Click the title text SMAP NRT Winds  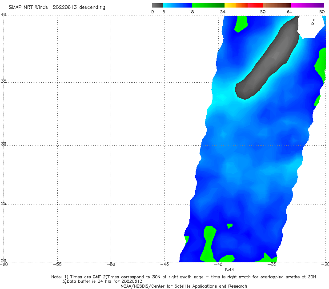[28, 7]
